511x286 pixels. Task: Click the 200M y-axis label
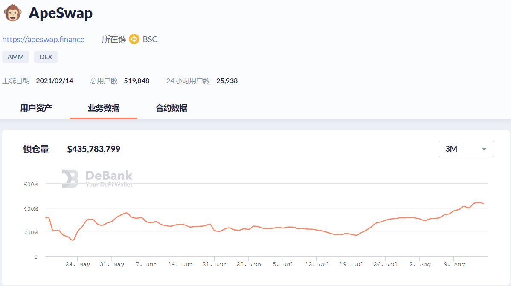(x=31, y=233)
